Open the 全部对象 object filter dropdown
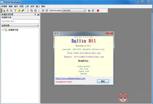 38,25
